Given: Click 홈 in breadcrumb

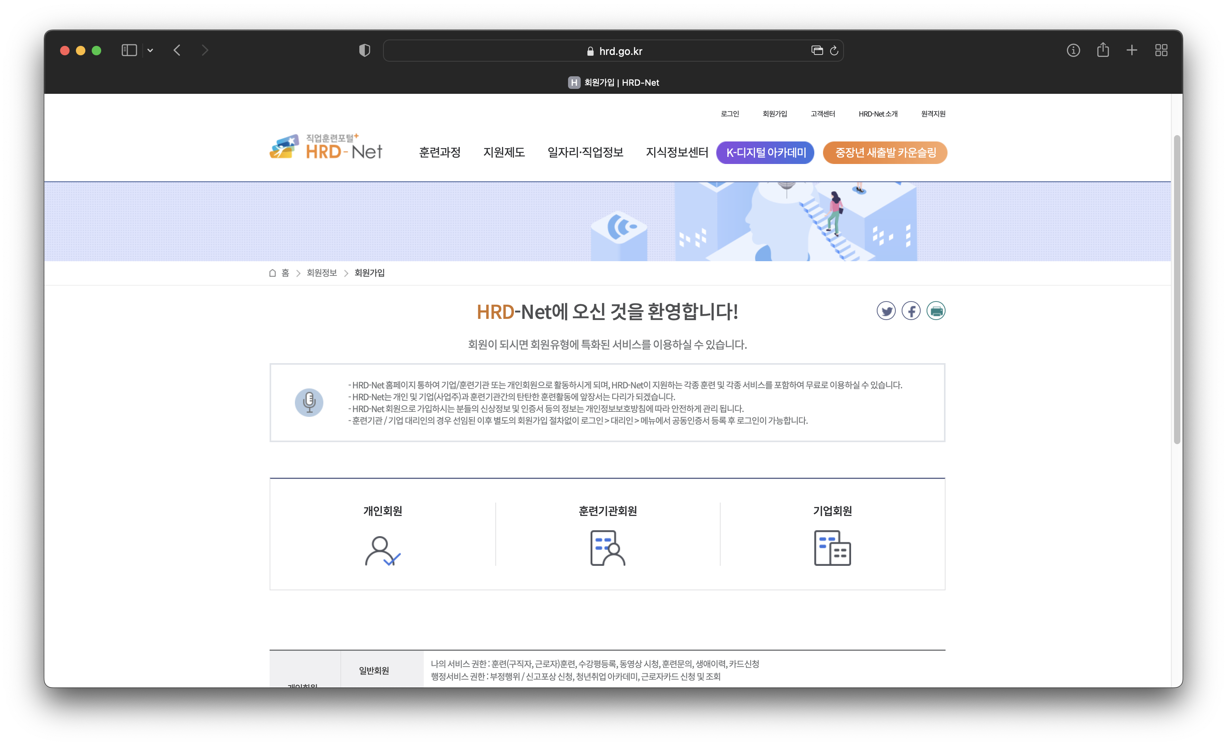Looking at the screenshot, I should 285,273.
